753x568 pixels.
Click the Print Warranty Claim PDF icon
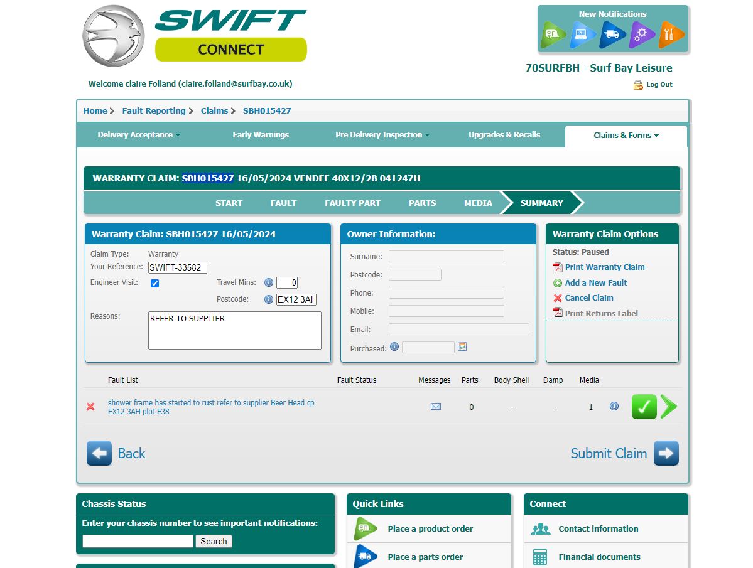click(x=558, y=267)
